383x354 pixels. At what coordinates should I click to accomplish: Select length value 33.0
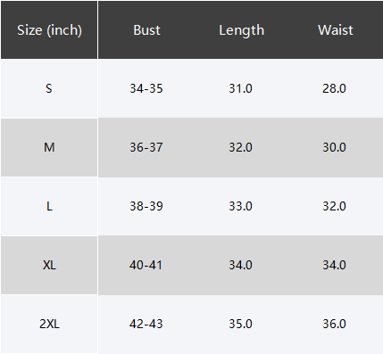[240, 206]
